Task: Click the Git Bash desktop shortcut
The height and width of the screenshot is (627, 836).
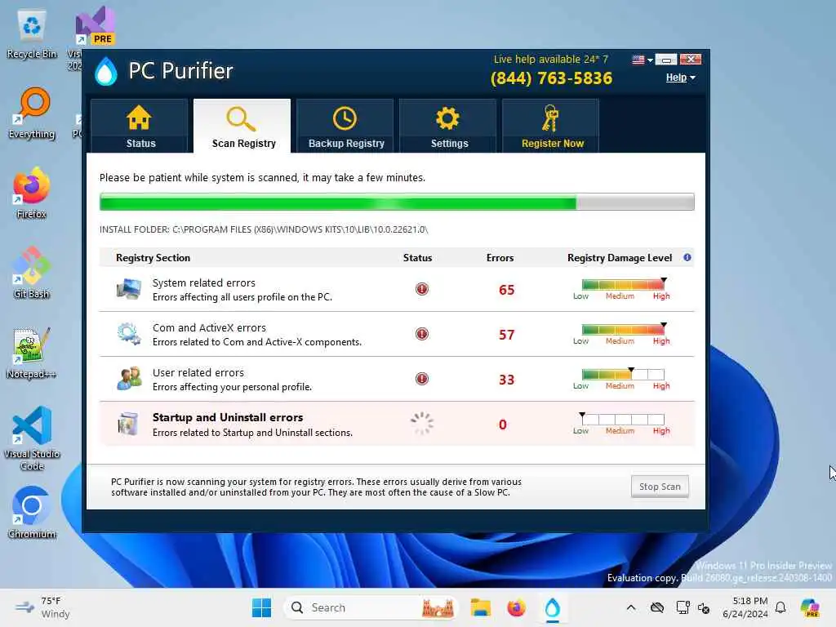Action: (32, 273)
